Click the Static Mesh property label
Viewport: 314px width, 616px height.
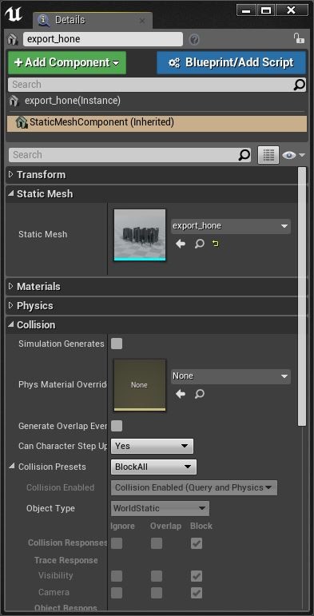click(43, 235)
